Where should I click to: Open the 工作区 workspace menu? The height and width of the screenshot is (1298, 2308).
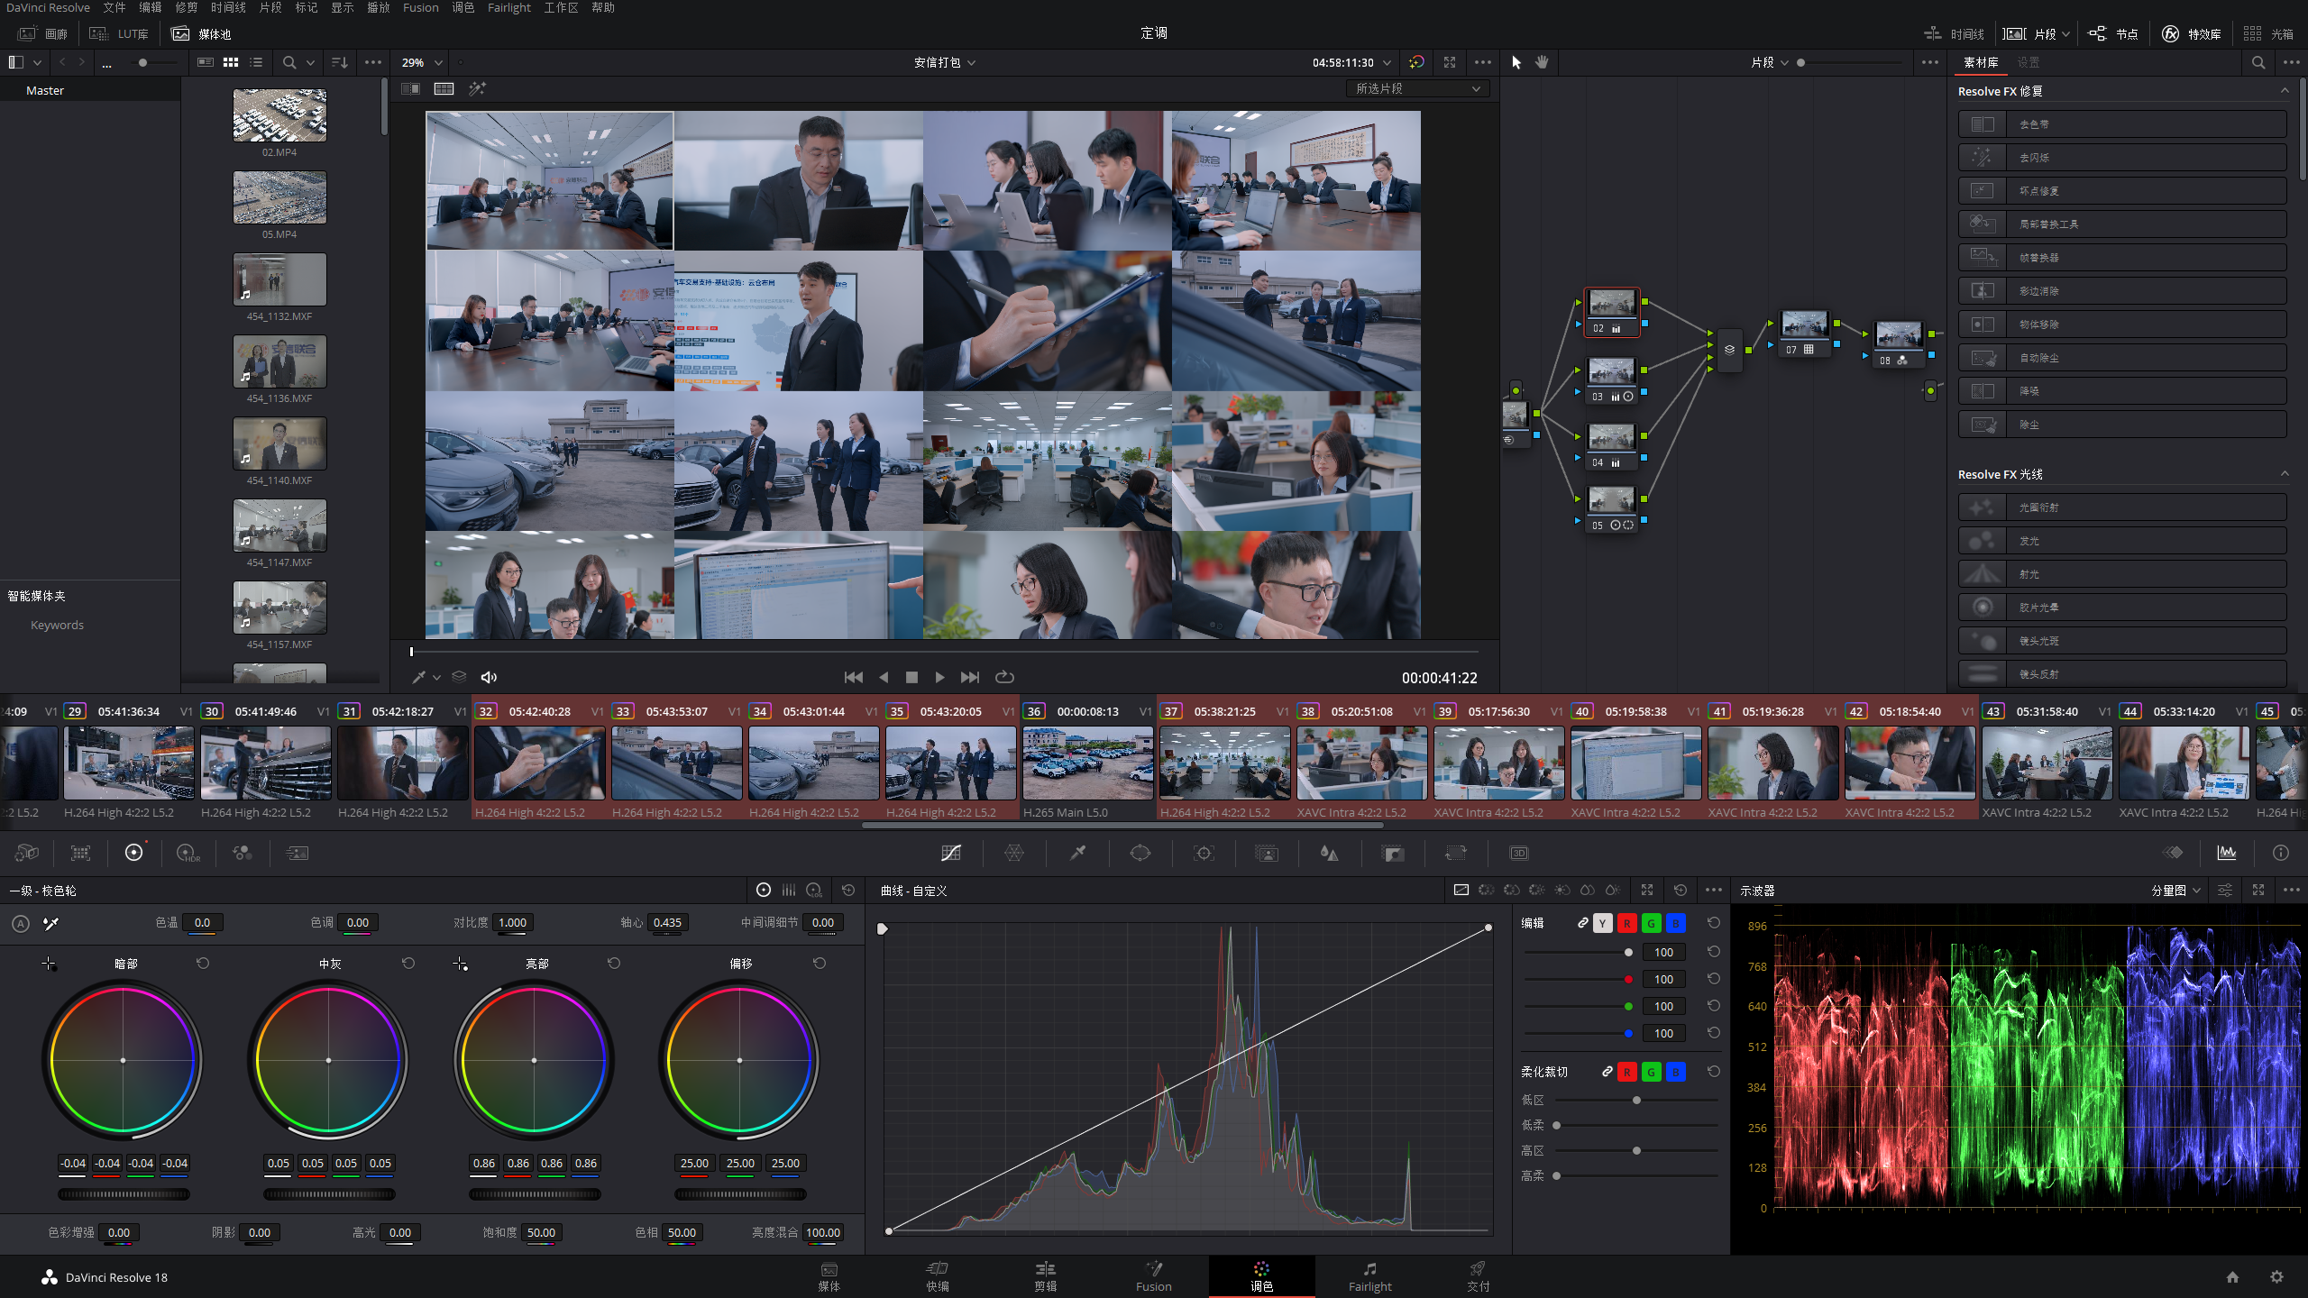561,7
